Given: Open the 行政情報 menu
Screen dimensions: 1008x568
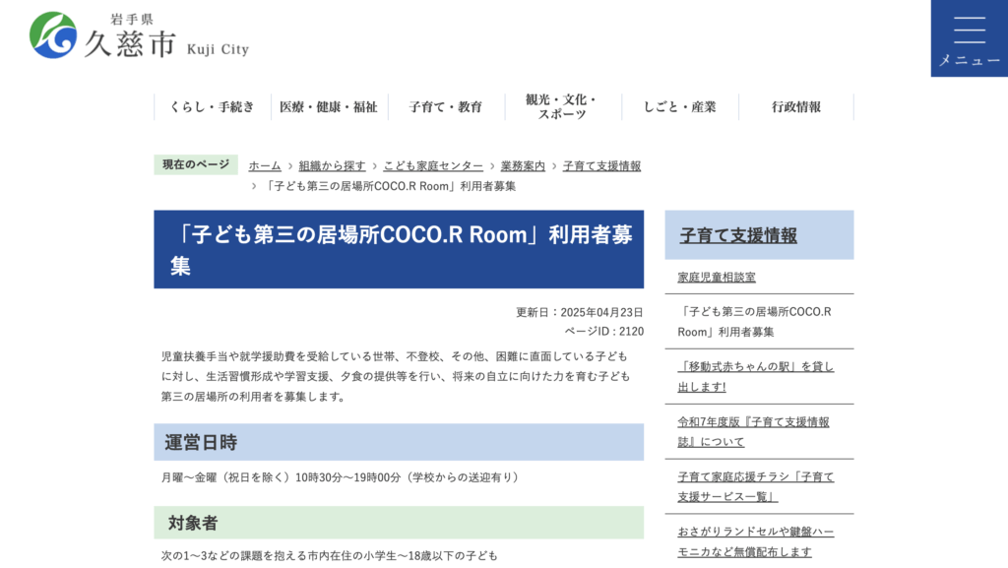Looking at the screenshot, I should [x=796, y=106].
